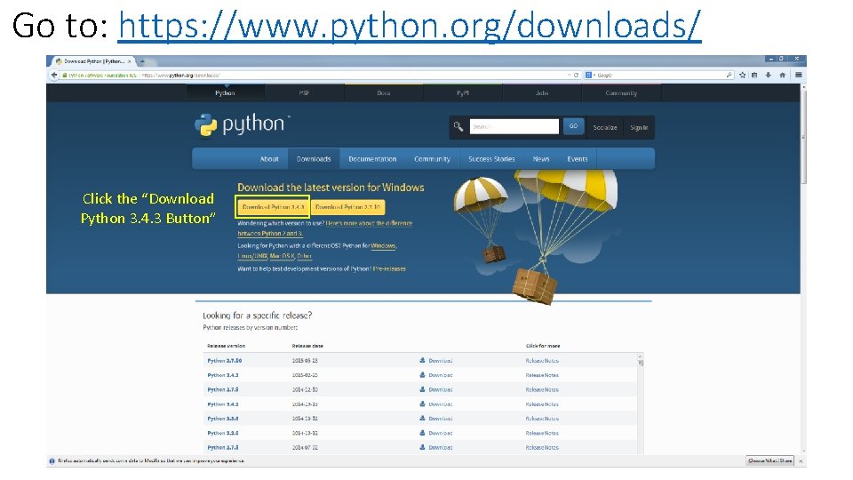Click the GO search button
Screen dimensions: 853x480
click(573, 126)
